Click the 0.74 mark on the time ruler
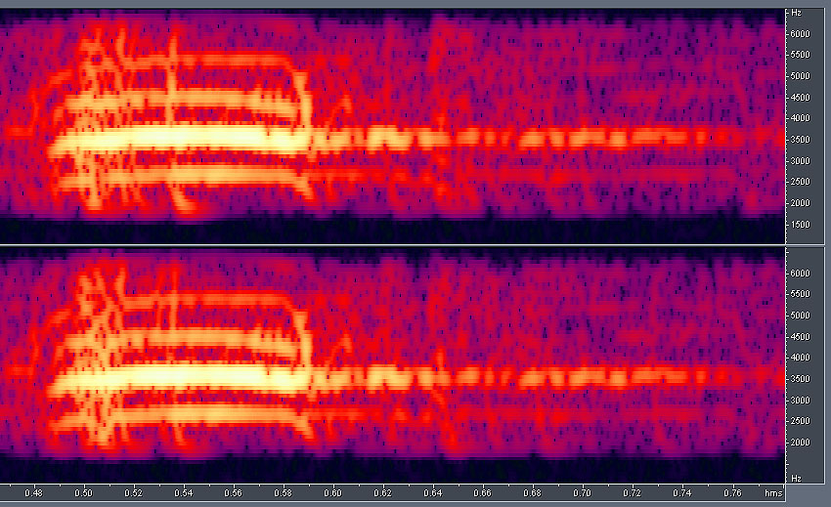The width and height of the screenshot is (831, 507). (x=682, y=493)
